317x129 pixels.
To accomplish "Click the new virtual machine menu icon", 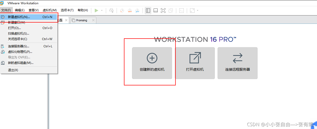I will (3, 17).
